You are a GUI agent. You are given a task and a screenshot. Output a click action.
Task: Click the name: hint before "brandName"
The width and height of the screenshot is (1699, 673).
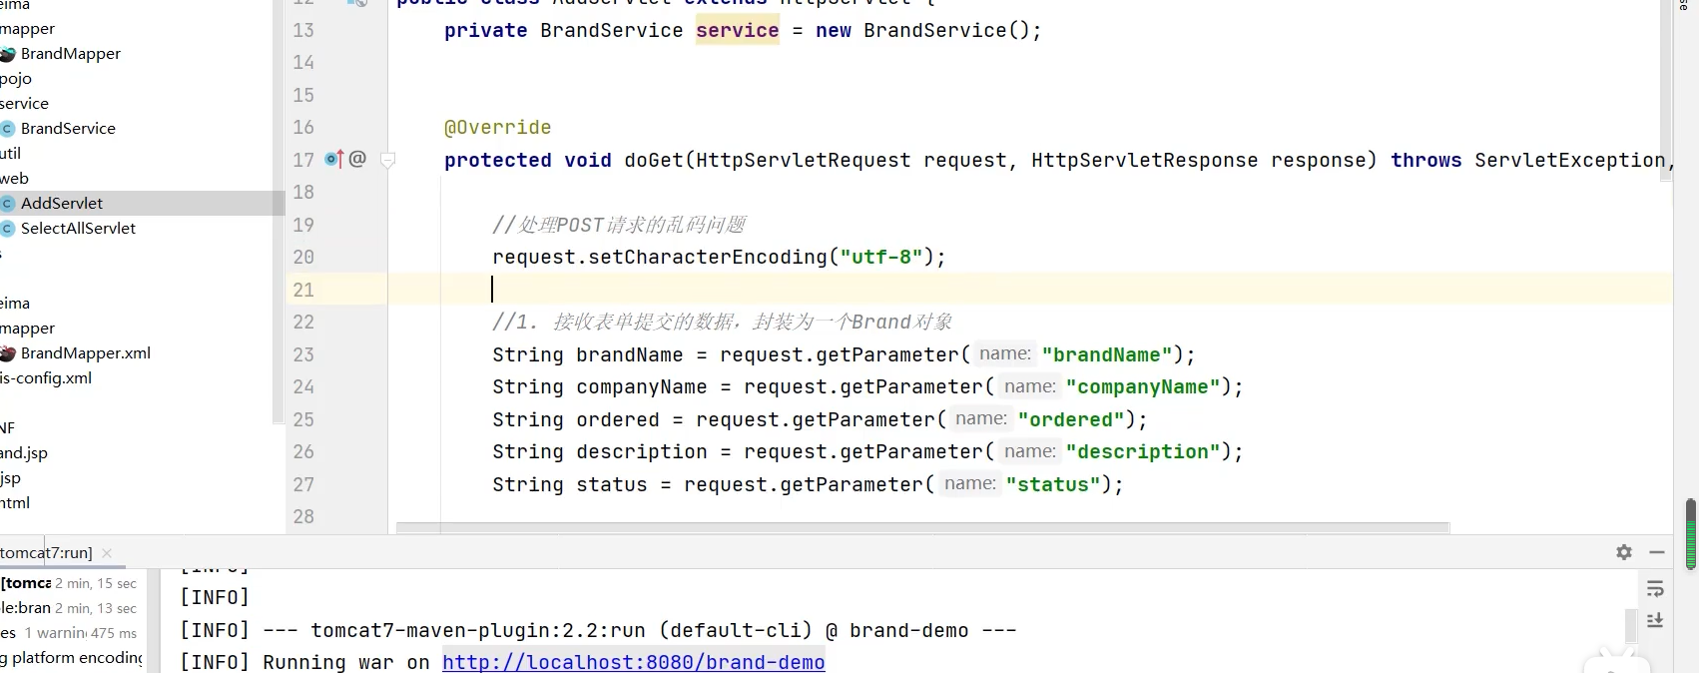point(1005,353)
